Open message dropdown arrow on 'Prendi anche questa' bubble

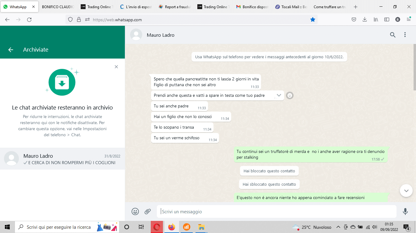click(x=279, y=95)
